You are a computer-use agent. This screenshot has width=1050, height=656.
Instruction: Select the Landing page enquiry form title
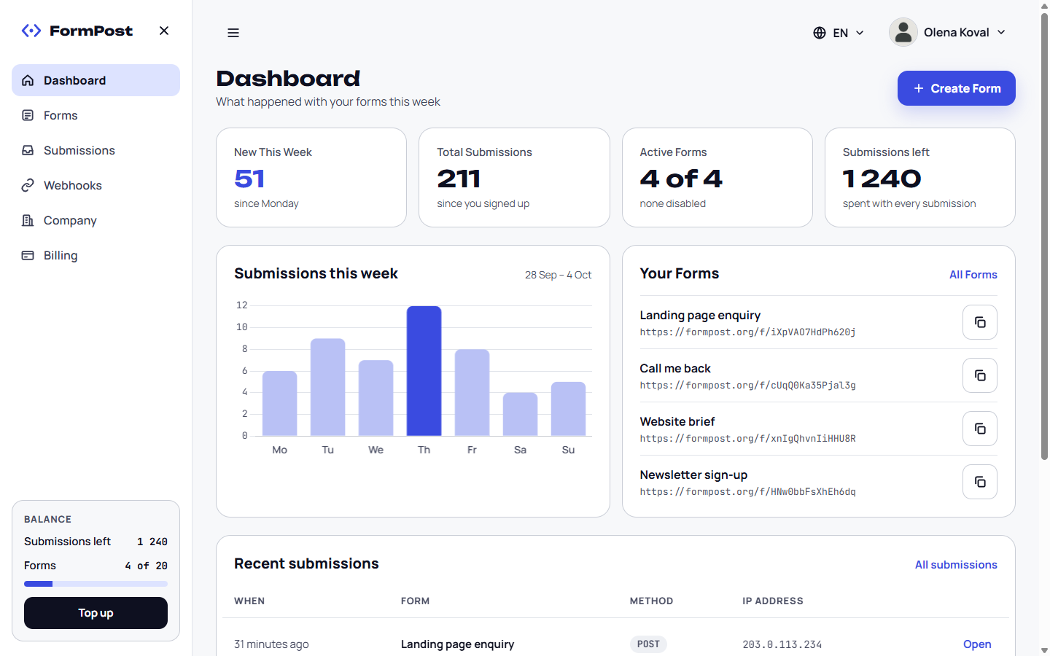pos(700,315)
